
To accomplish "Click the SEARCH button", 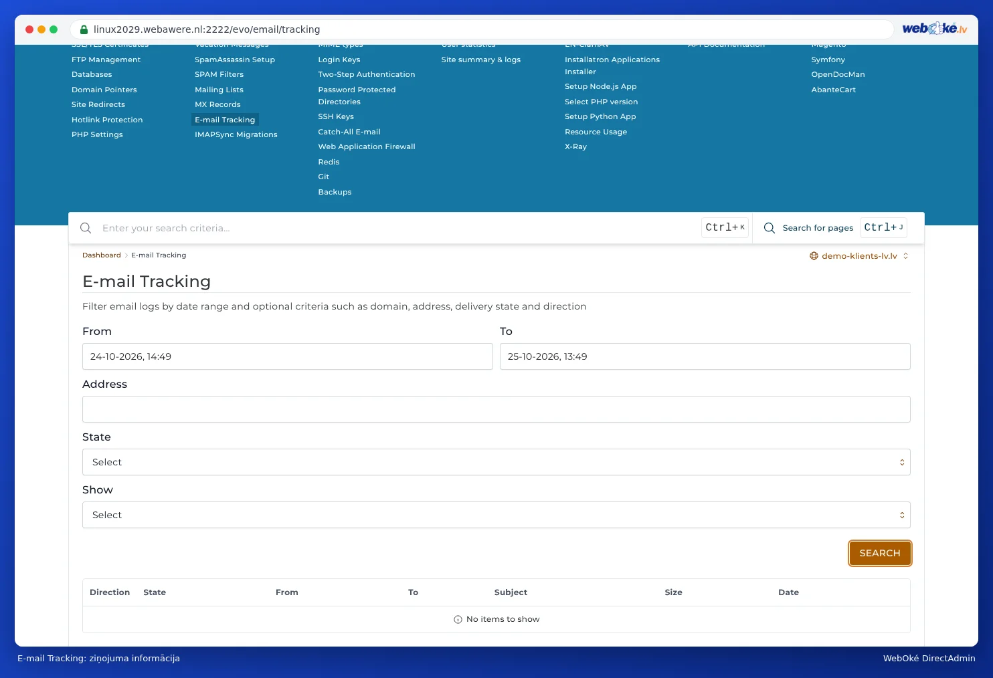I will pyautogui.click(x=880, y=553).
